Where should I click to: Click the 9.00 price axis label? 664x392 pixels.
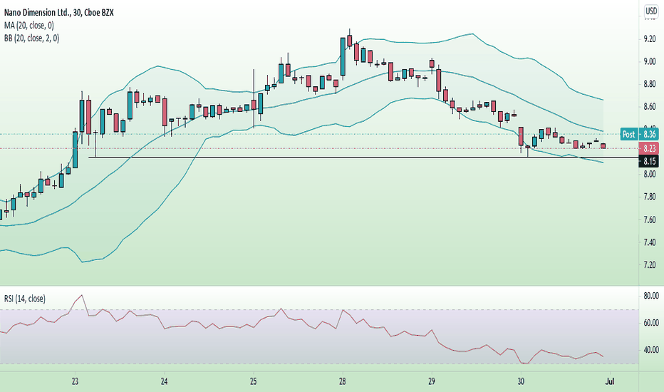tap(650, 61)
